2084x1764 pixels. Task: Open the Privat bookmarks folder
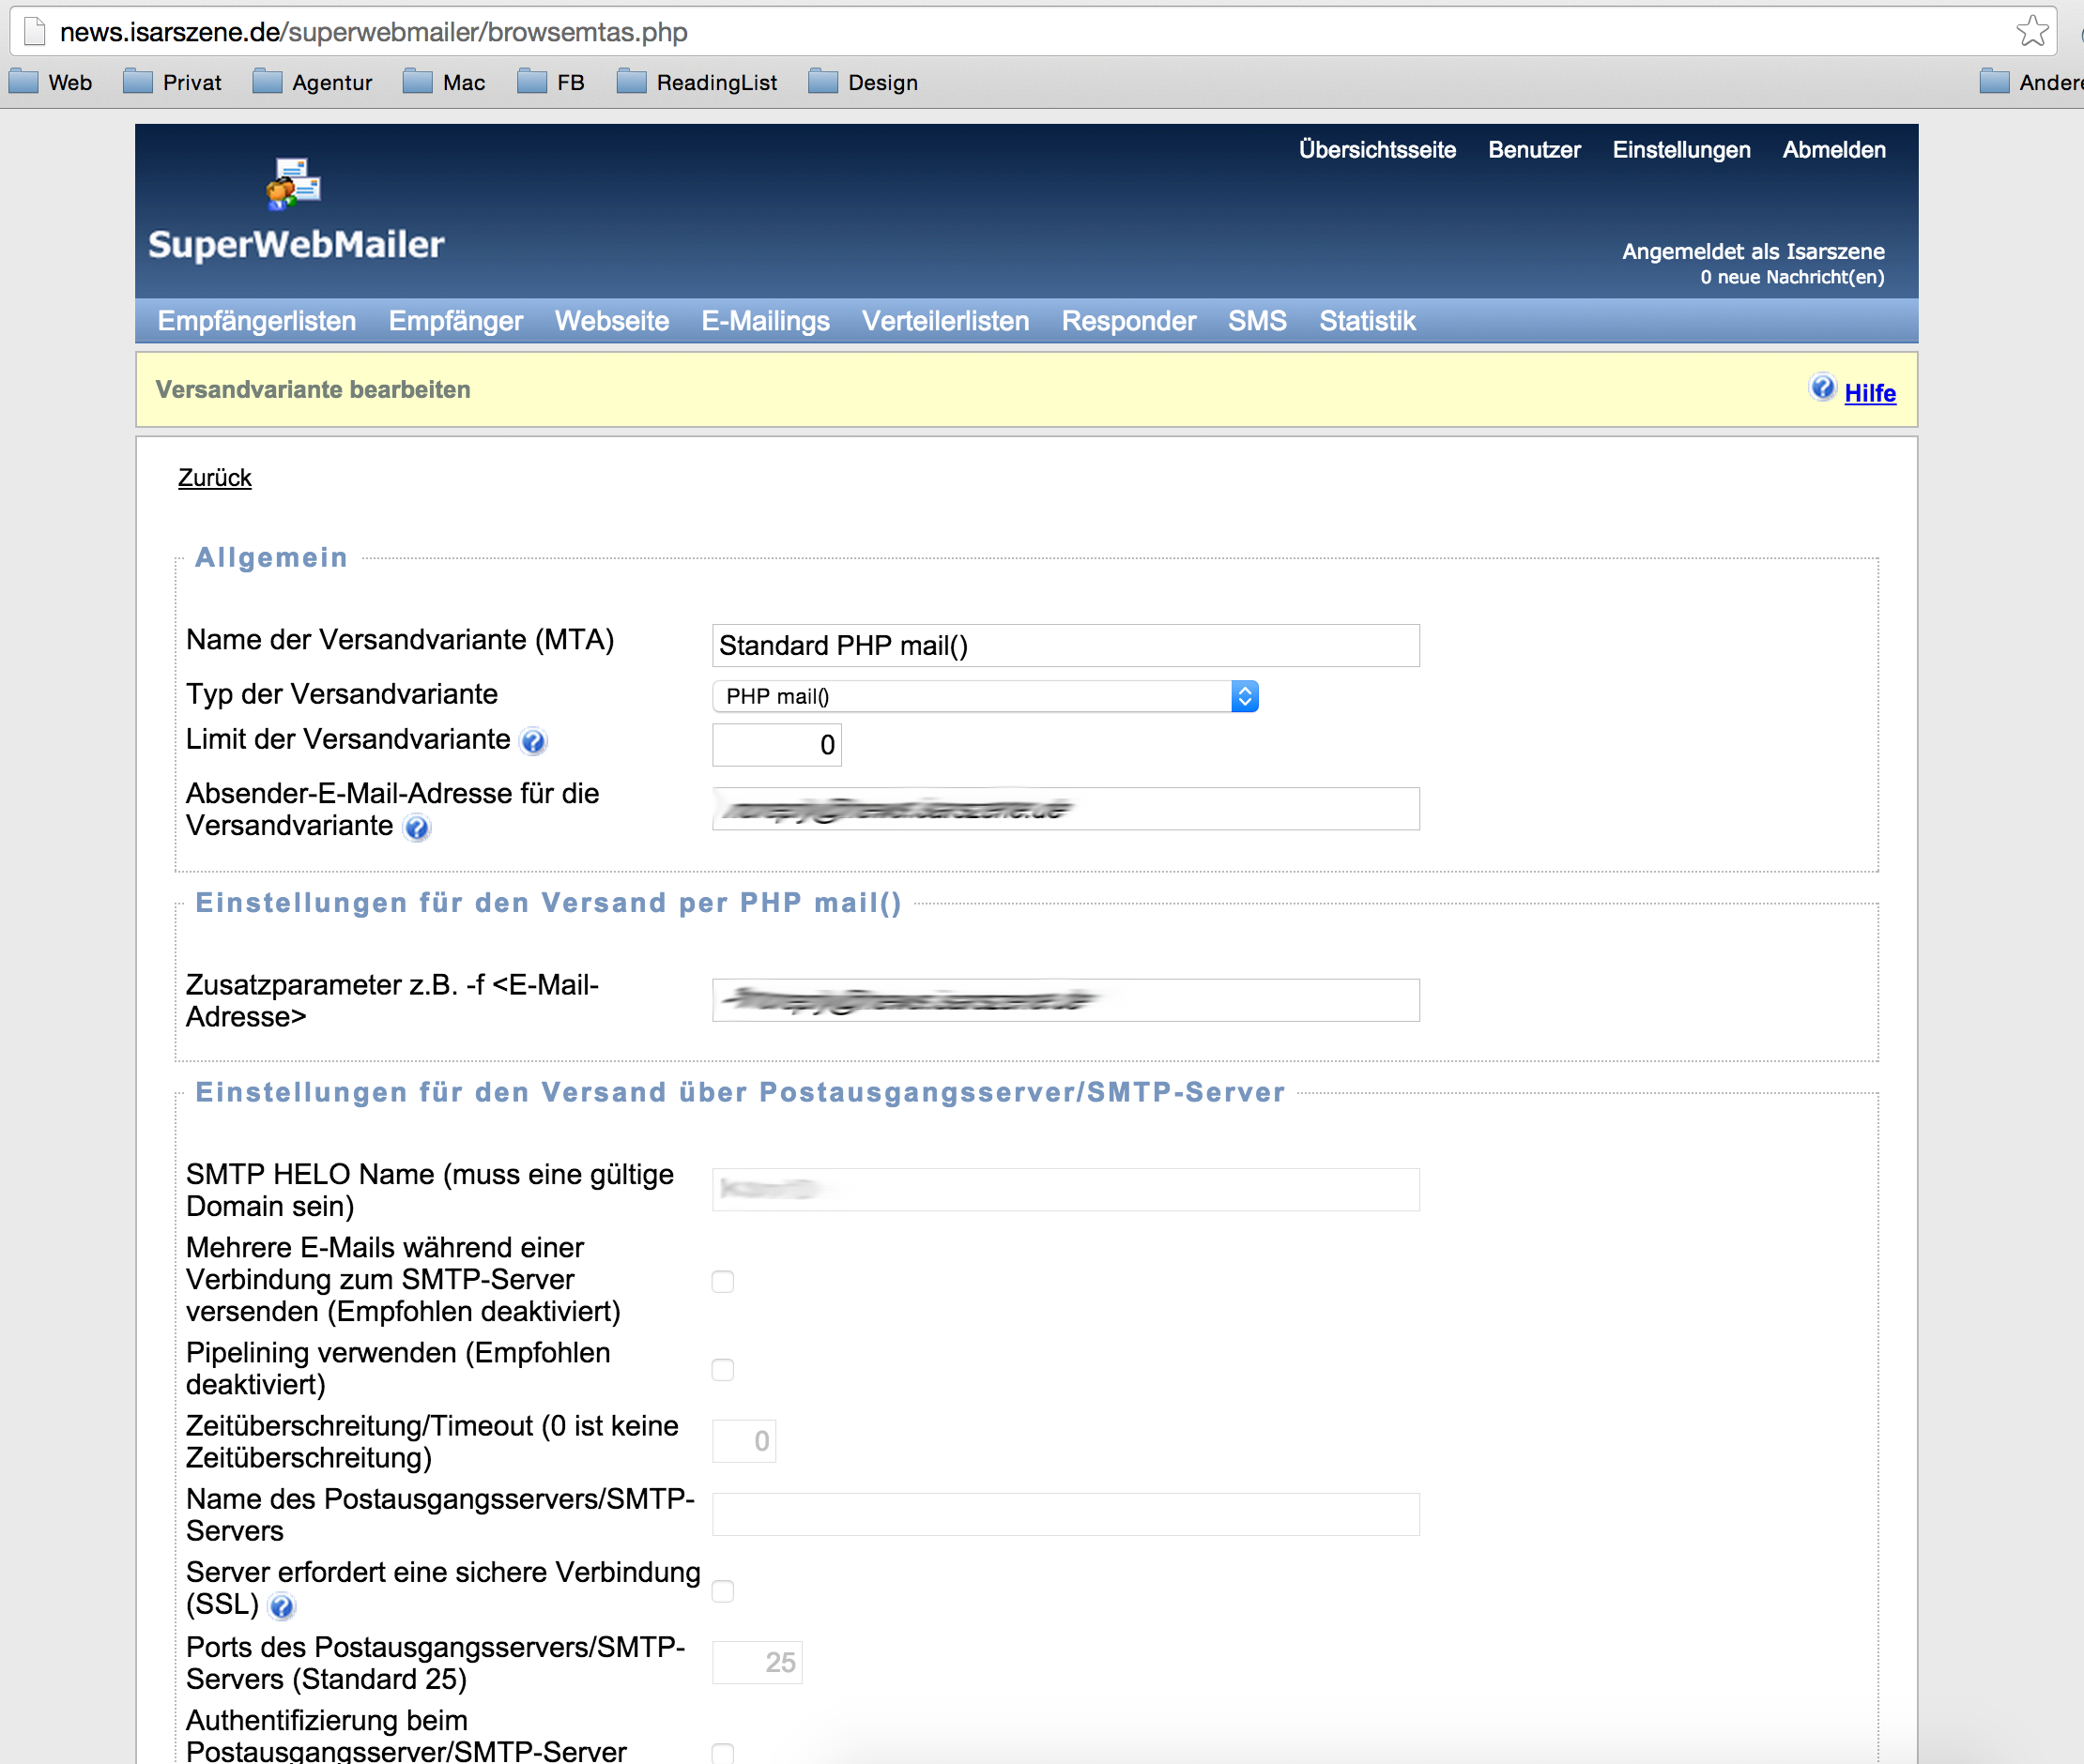point(172,82)
